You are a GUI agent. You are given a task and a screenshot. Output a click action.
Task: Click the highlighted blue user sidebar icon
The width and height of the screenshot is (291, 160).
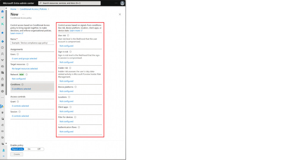pos(2,106)
